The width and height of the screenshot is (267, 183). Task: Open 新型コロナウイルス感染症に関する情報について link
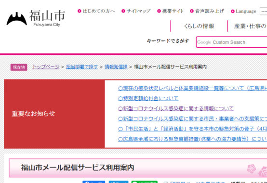pos(176,108)
